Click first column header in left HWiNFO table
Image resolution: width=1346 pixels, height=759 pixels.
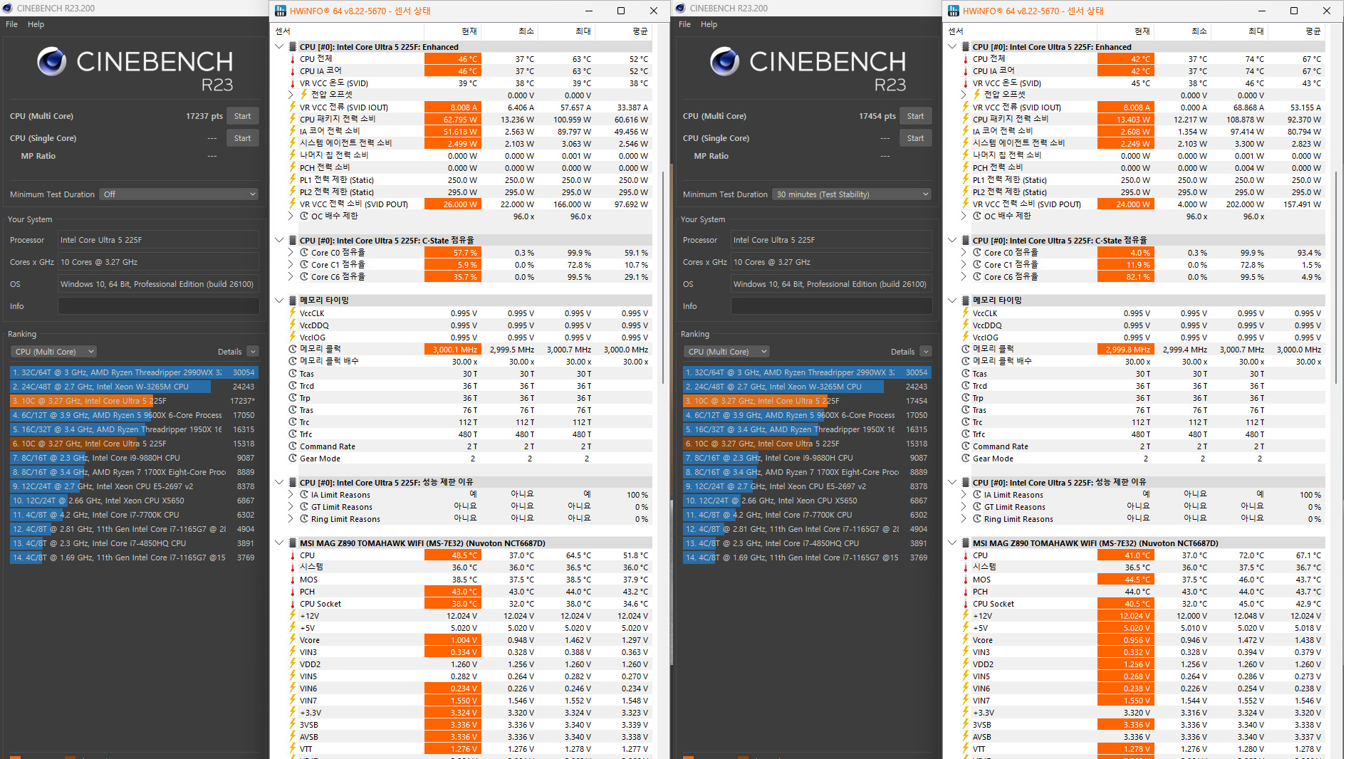click(x=348, y=31)
